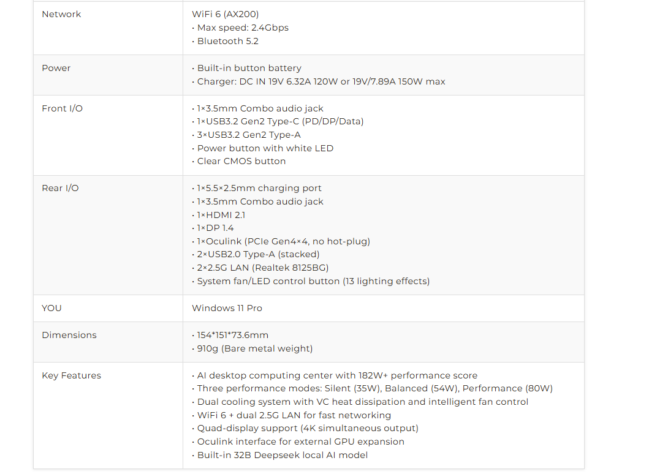The width and height of the screenshot is (649, 474).
Task: Click the Charger DC IN 19V specification
Action: pos(319,81)
